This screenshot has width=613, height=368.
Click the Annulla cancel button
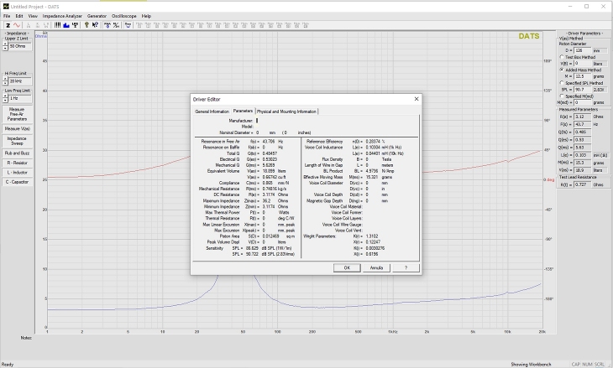pos(376,267)
